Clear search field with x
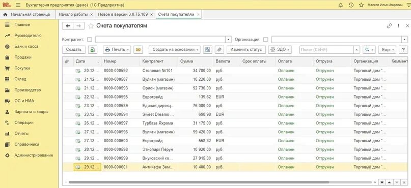 (x=357, y=49)
